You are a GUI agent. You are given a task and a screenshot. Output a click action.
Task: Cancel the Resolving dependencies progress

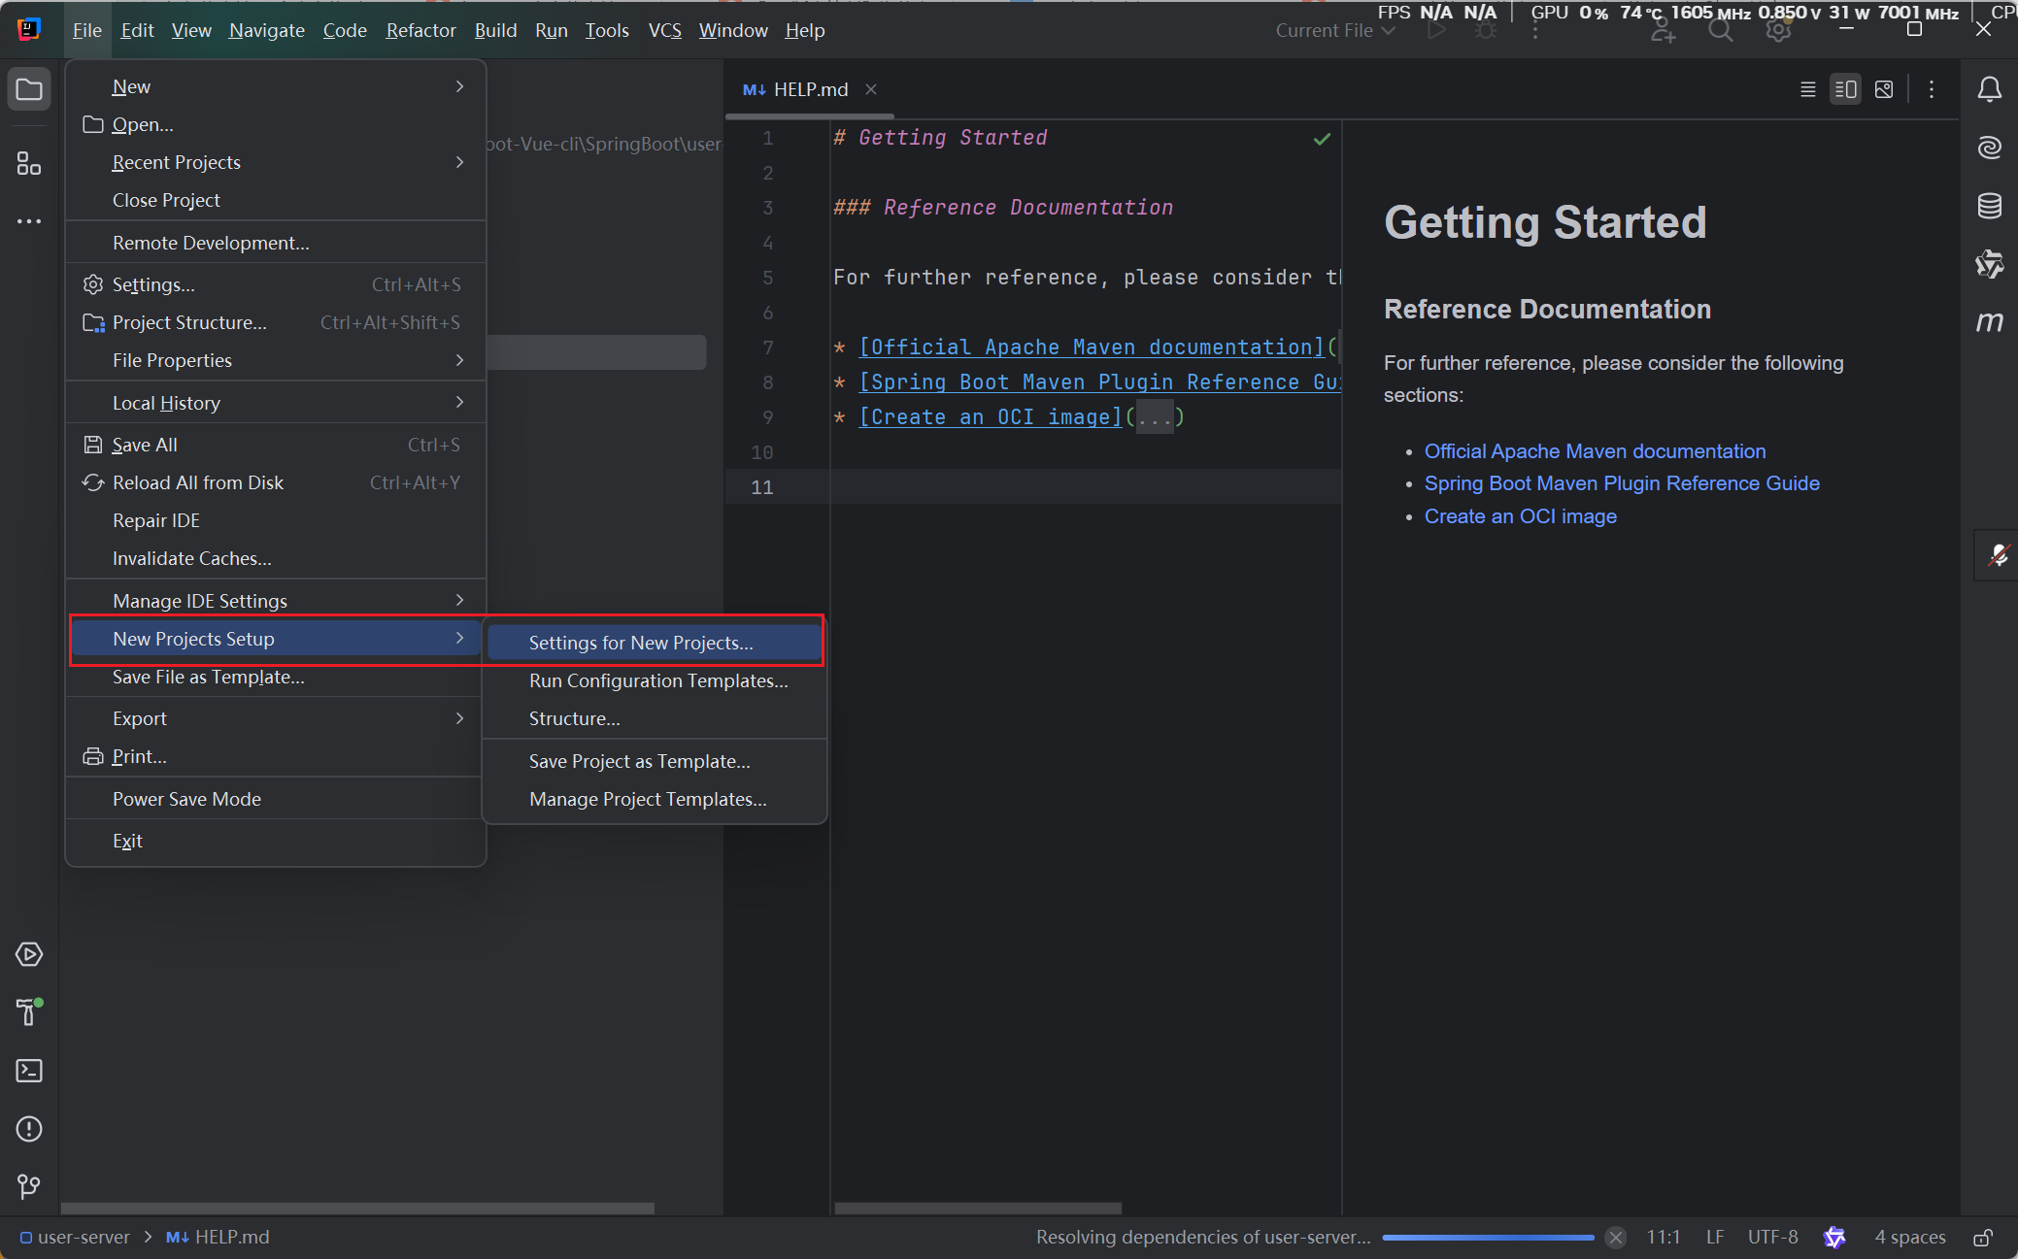pos(1616,1237)
